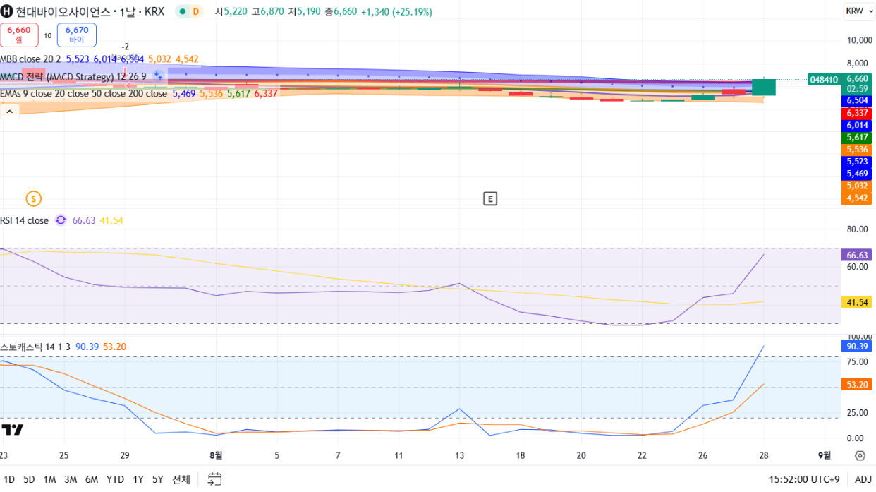Select the 6M time range
The width and height of the screenshot is (876, 492).
(x=92, y=479)
